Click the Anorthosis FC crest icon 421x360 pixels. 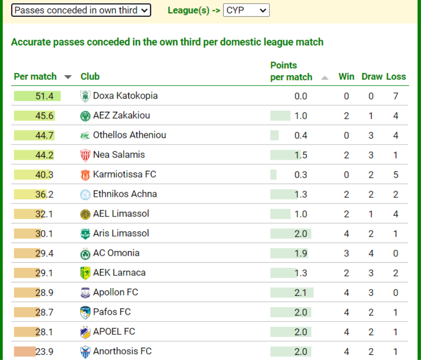click(x=85, y=352)
